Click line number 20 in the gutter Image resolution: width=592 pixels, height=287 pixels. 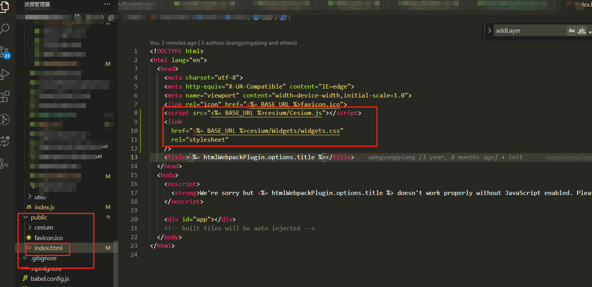pyautogui.click(x=134, y=219)
